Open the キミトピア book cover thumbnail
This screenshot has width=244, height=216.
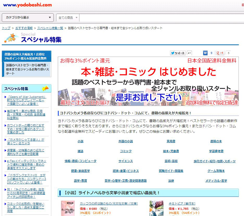coord(156,208)
